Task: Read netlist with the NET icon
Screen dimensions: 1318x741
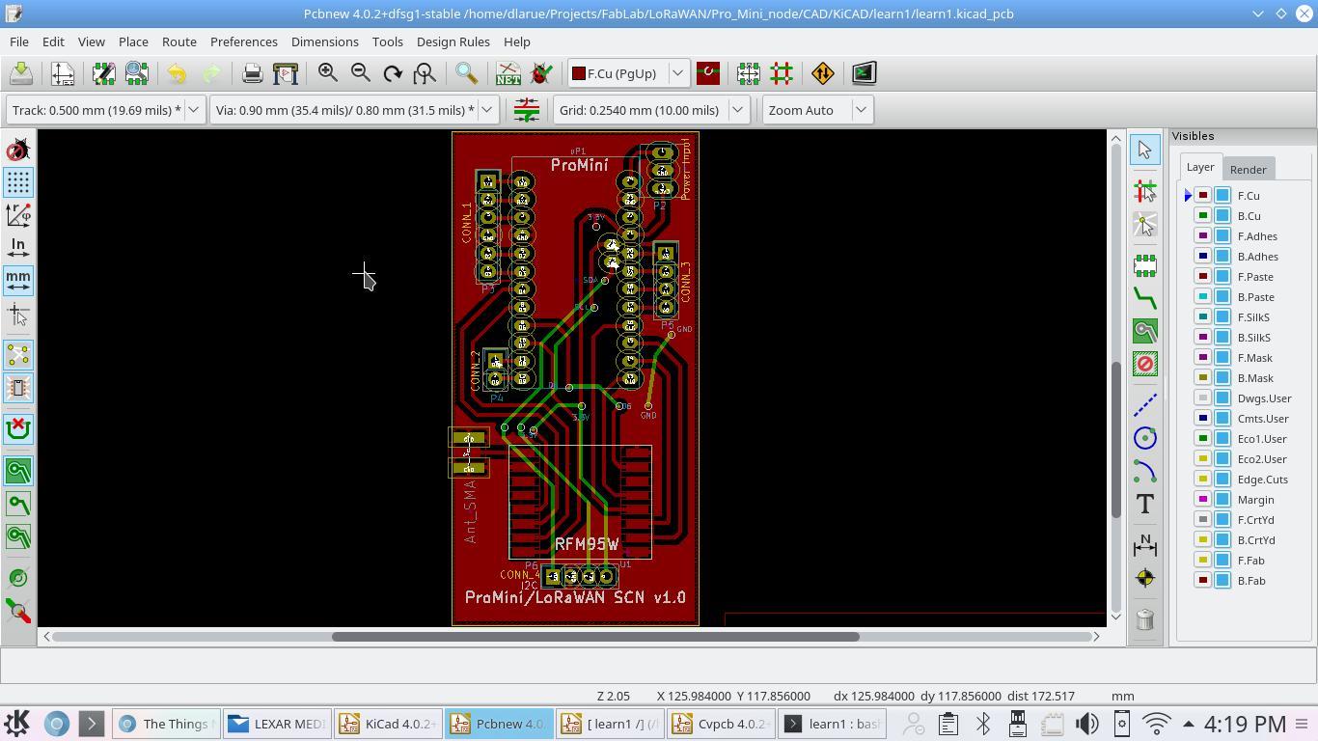Action: (508, 73)
